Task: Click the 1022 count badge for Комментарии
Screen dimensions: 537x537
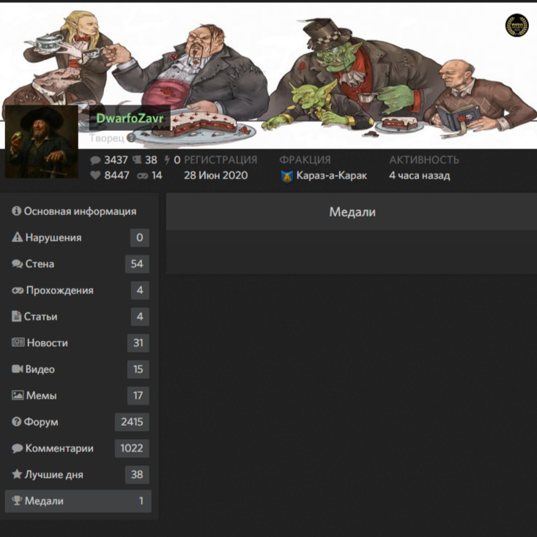Action: click(x=132, y=448)
